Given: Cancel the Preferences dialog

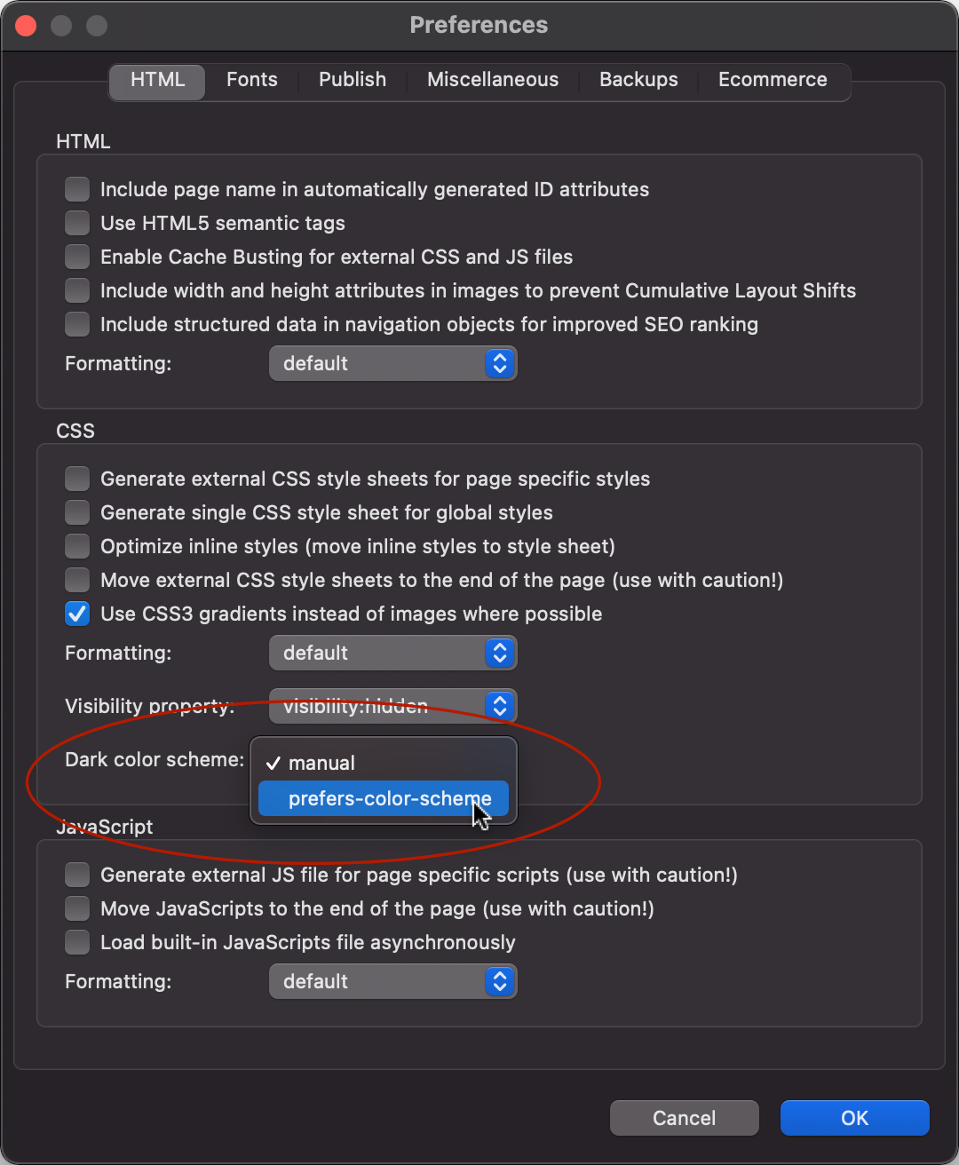Looking at the screenshot, I should (x=684, y=1118).
